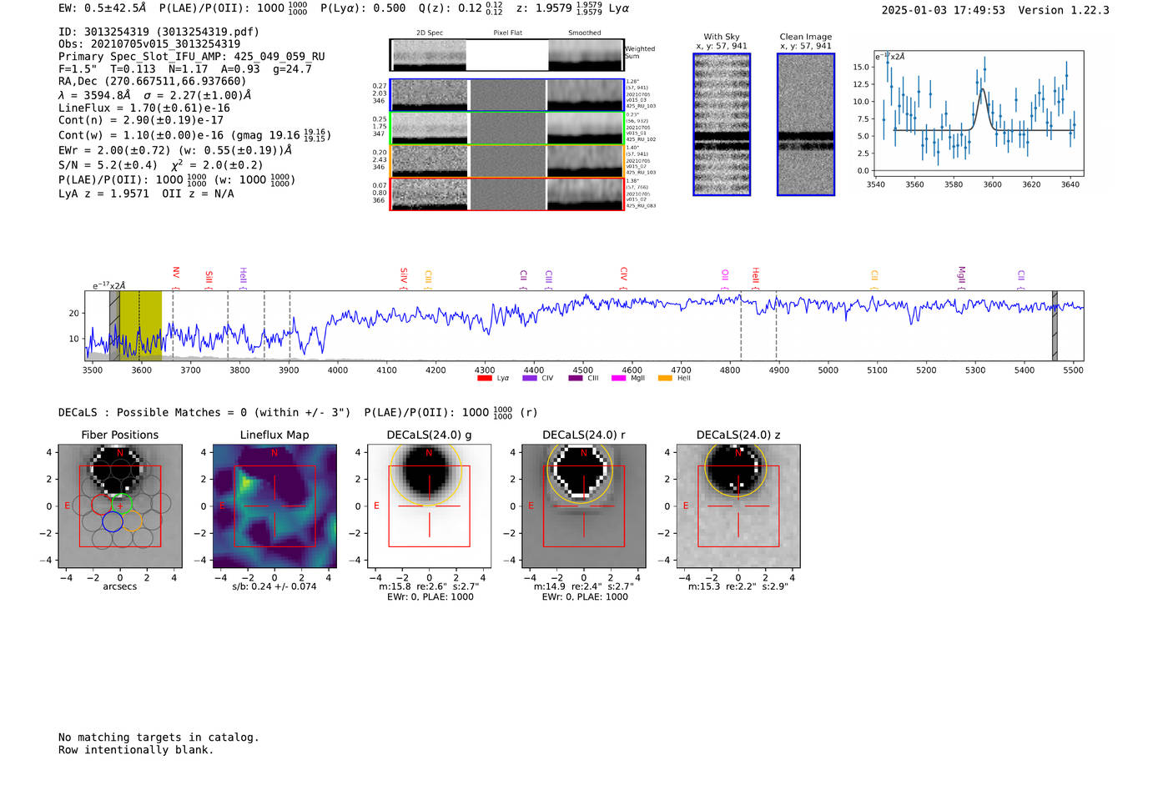The height and width of the screenshot is (795, 1168).
Task: Click the 'Primary Spec_Slot_IFU_AMP: 425_049_059_RU' line
Action: tap(192, 57)
